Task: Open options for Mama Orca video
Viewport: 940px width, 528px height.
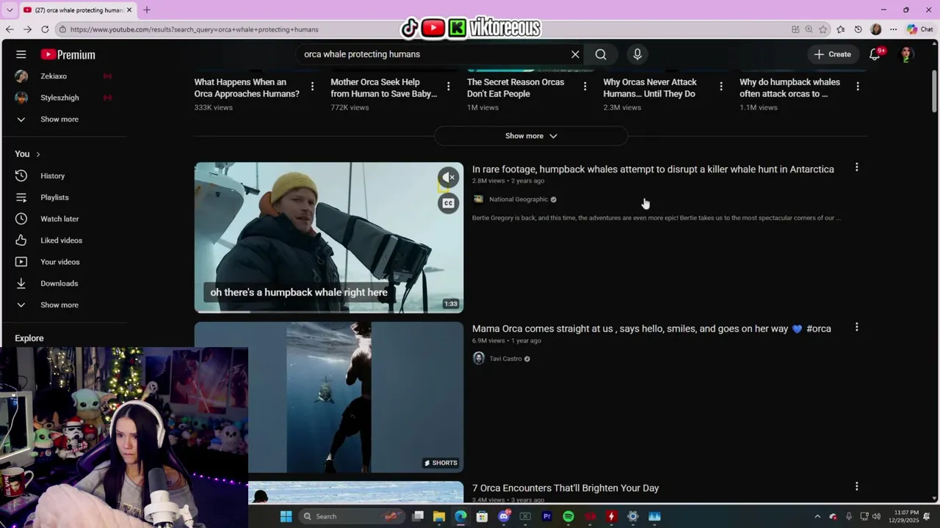Action: tap(856, 327)
